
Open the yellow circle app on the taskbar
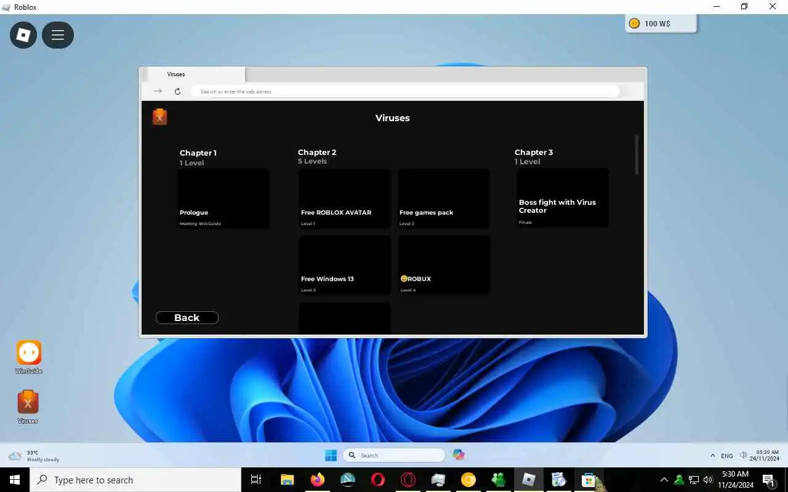tap(468, 480)
